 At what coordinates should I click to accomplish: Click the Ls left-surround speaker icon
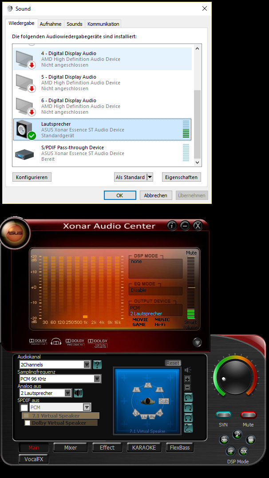(x=136, y=413)
